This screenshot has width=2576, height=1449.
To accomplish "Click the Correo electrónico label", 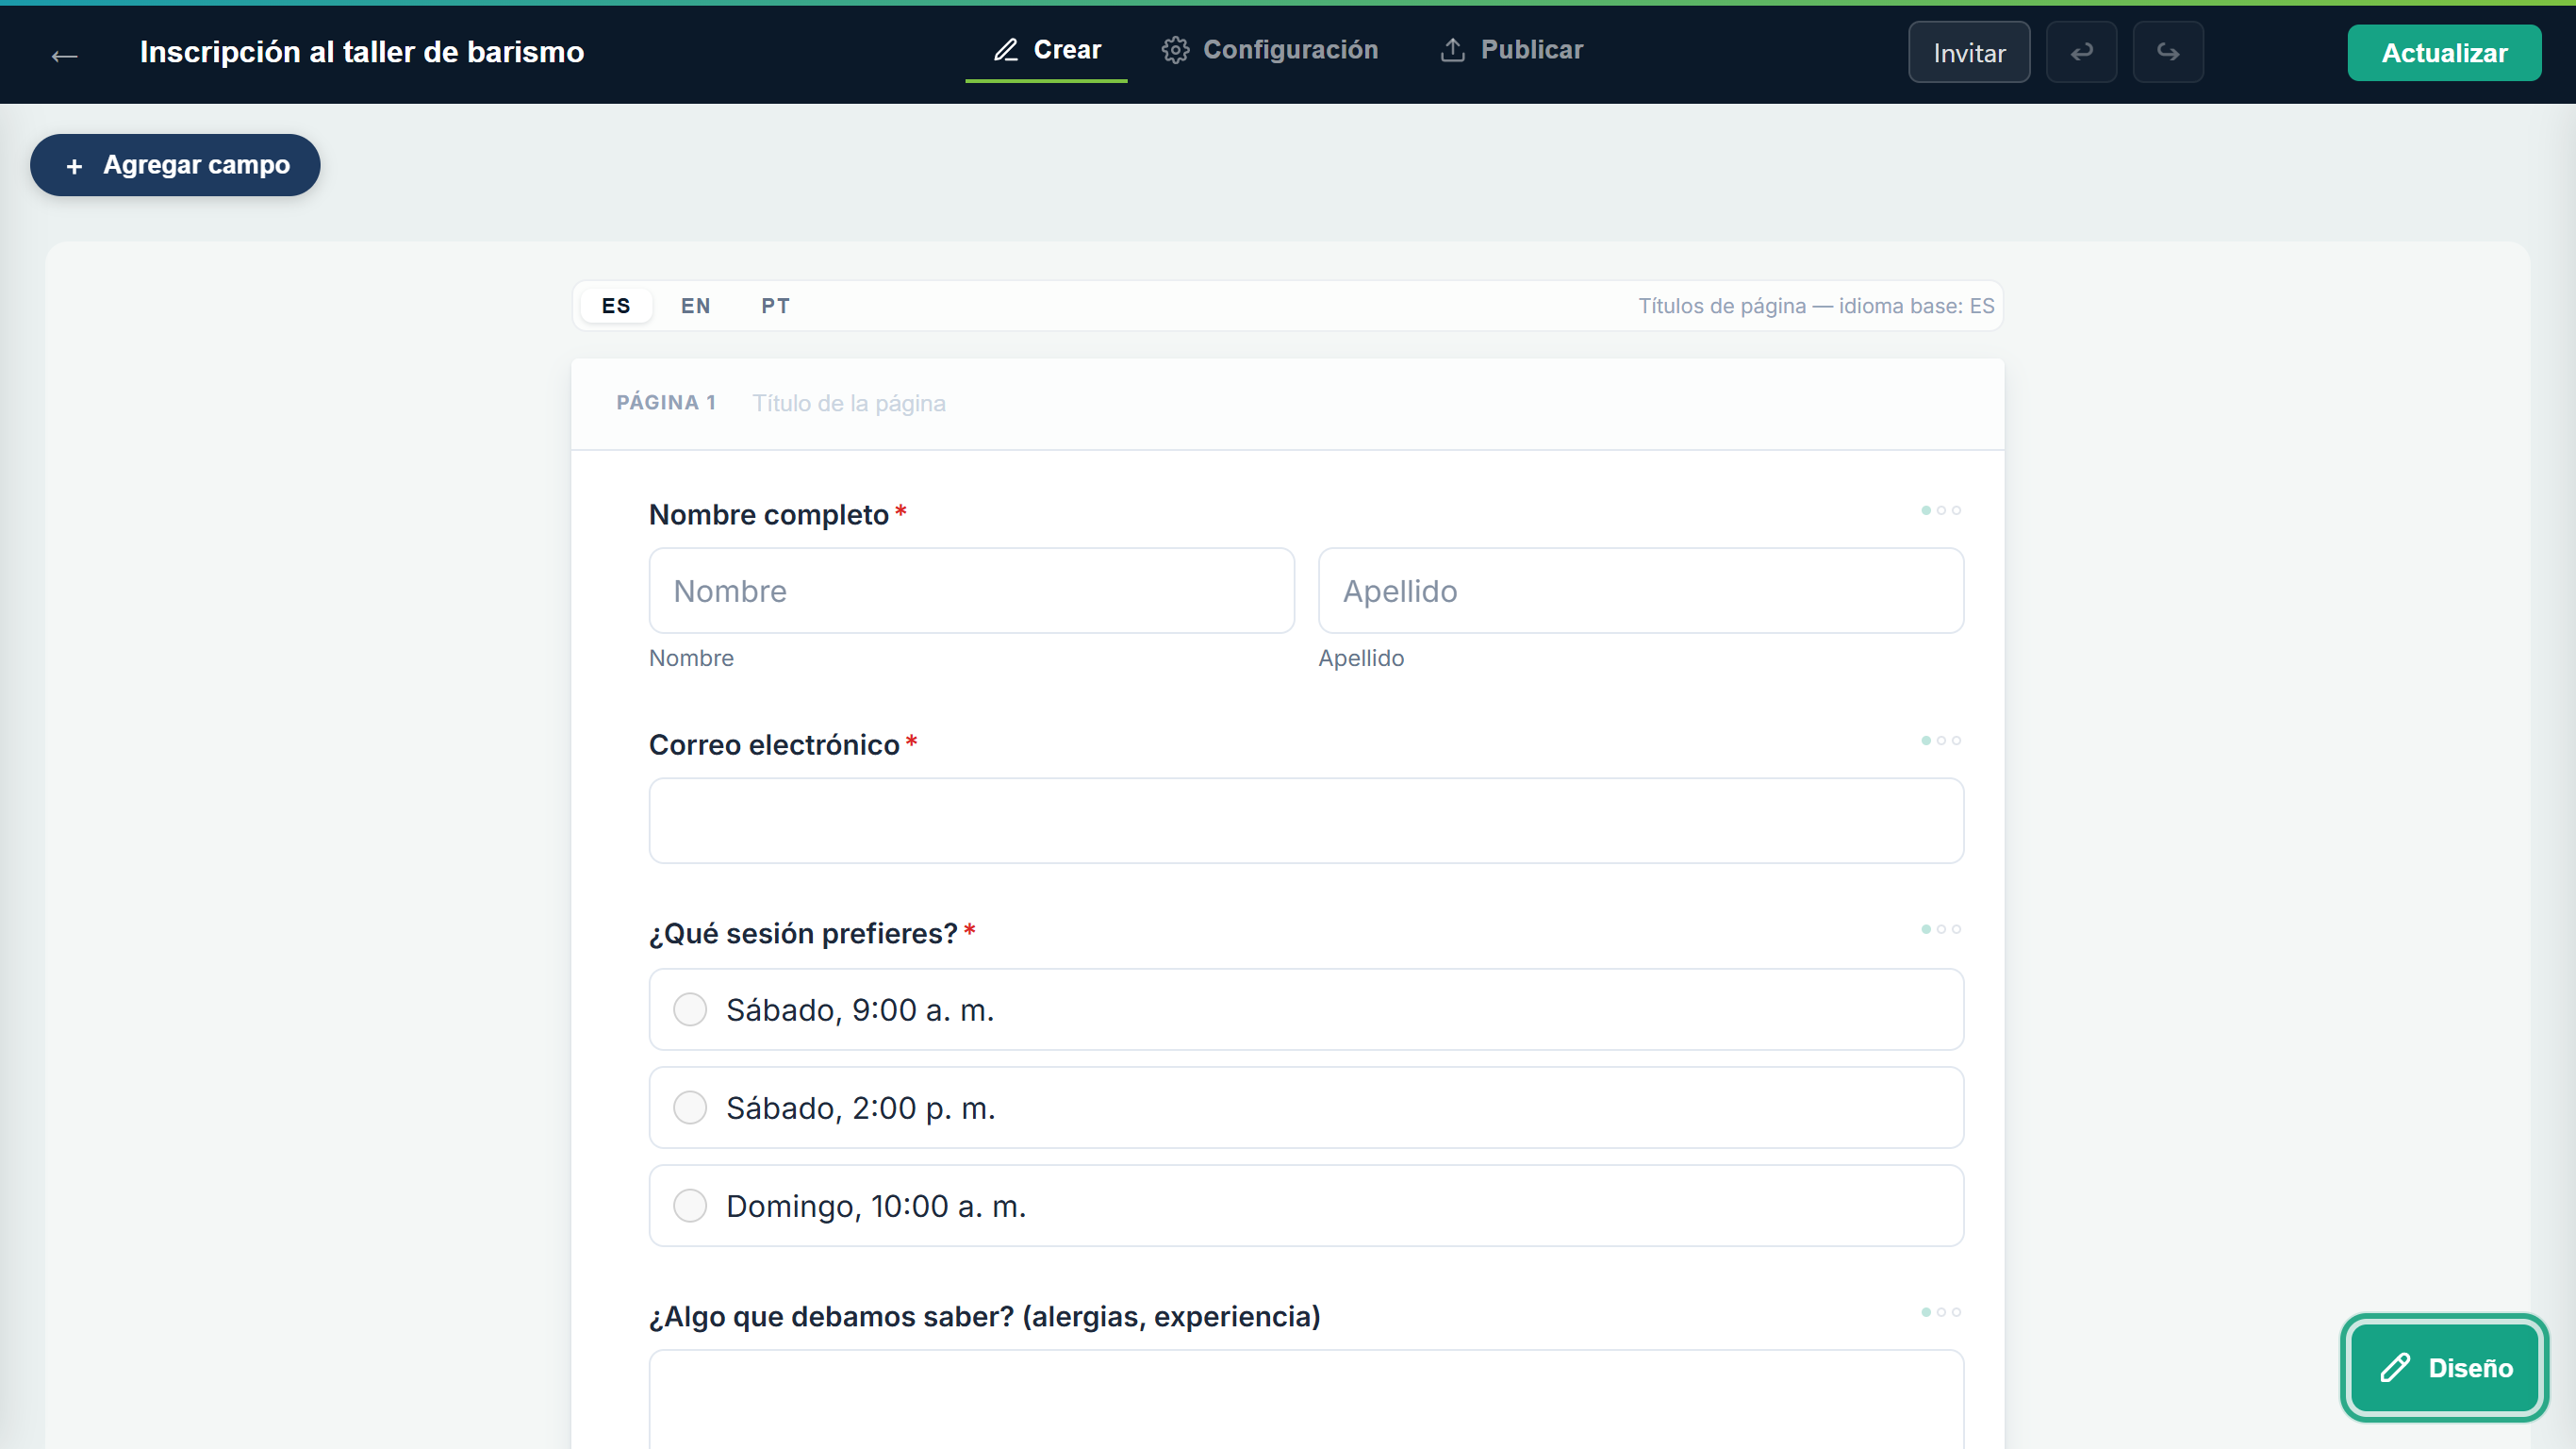I will click(774, 744).
